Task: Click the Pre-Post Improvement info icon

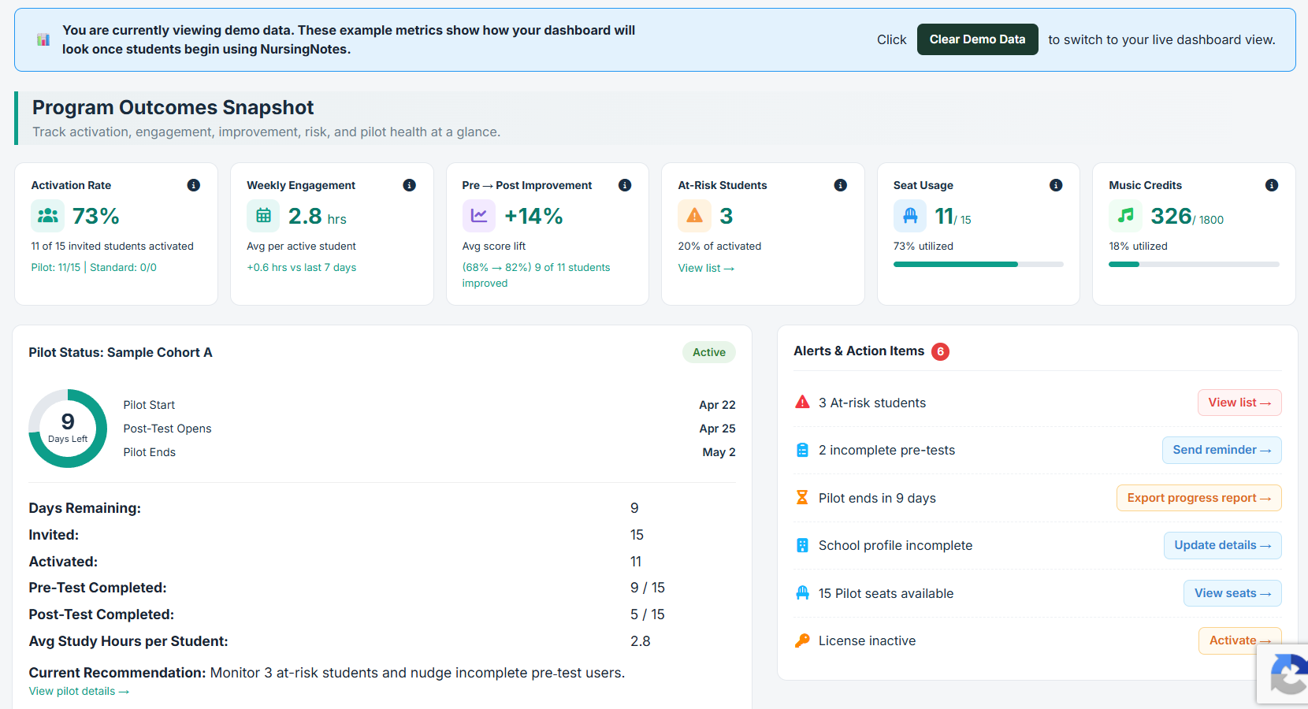Action: pos(625,185)
